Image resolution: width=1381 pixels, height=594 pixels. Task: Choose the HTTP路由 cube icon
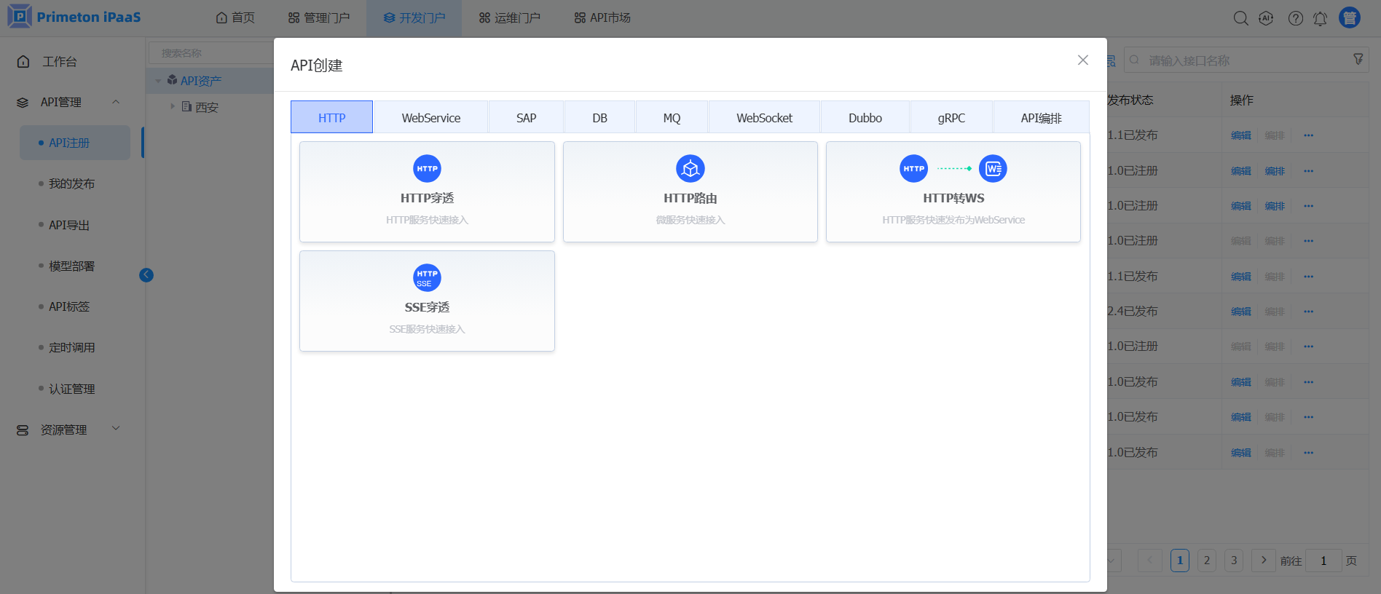690,169
